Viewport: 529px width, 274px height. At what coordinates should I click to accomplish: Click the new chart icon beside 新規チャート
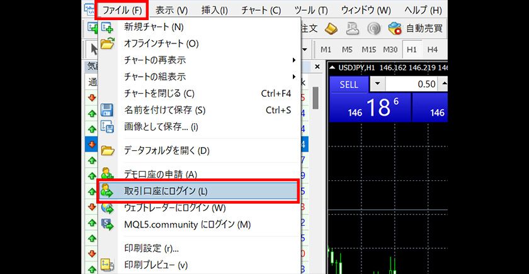tap(108, 27)
